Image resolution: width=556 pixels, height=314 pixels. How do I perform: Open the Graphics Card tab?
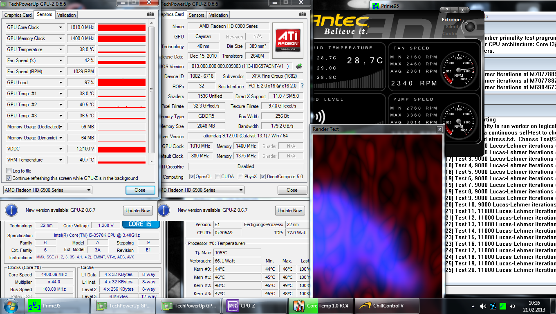tap(18, 15)
